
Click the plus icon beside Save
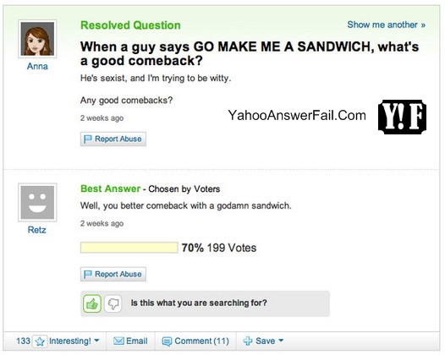[248, 341]
